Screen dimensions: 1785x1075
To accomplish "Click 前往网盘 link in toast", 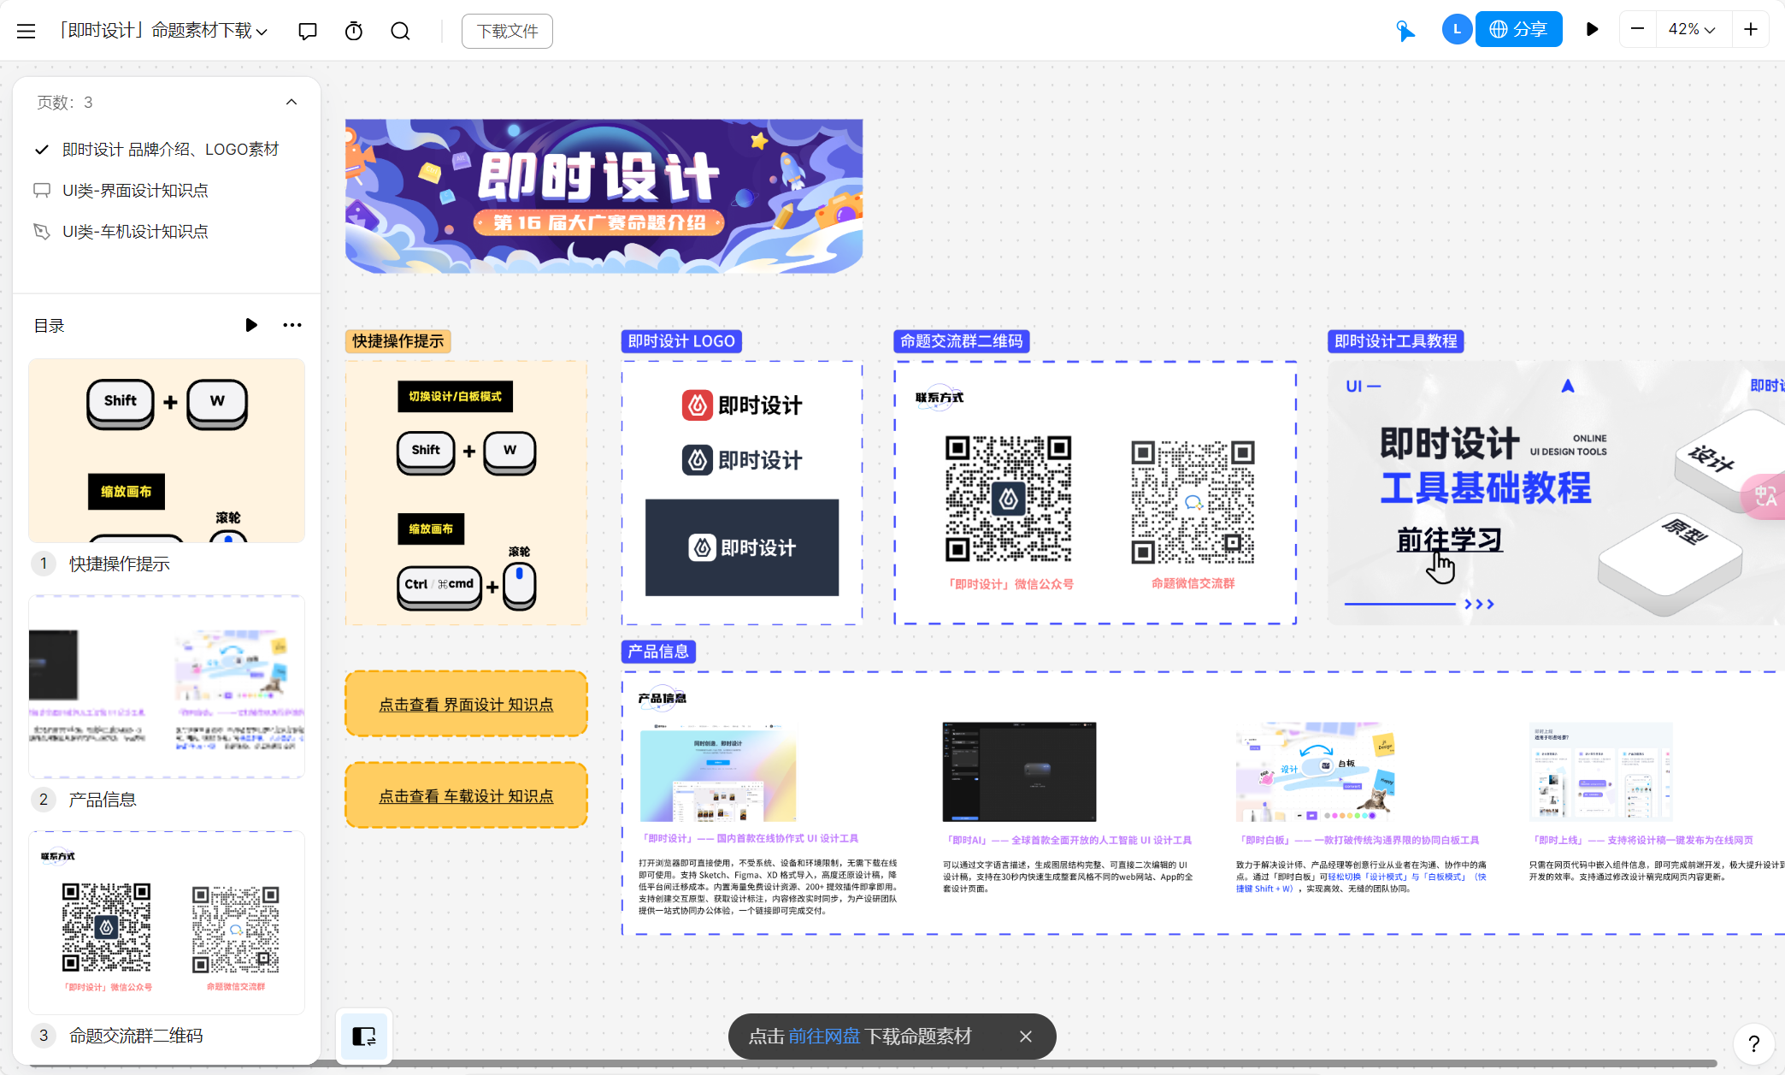I will pyautogui.click(x=824, y=1037).
